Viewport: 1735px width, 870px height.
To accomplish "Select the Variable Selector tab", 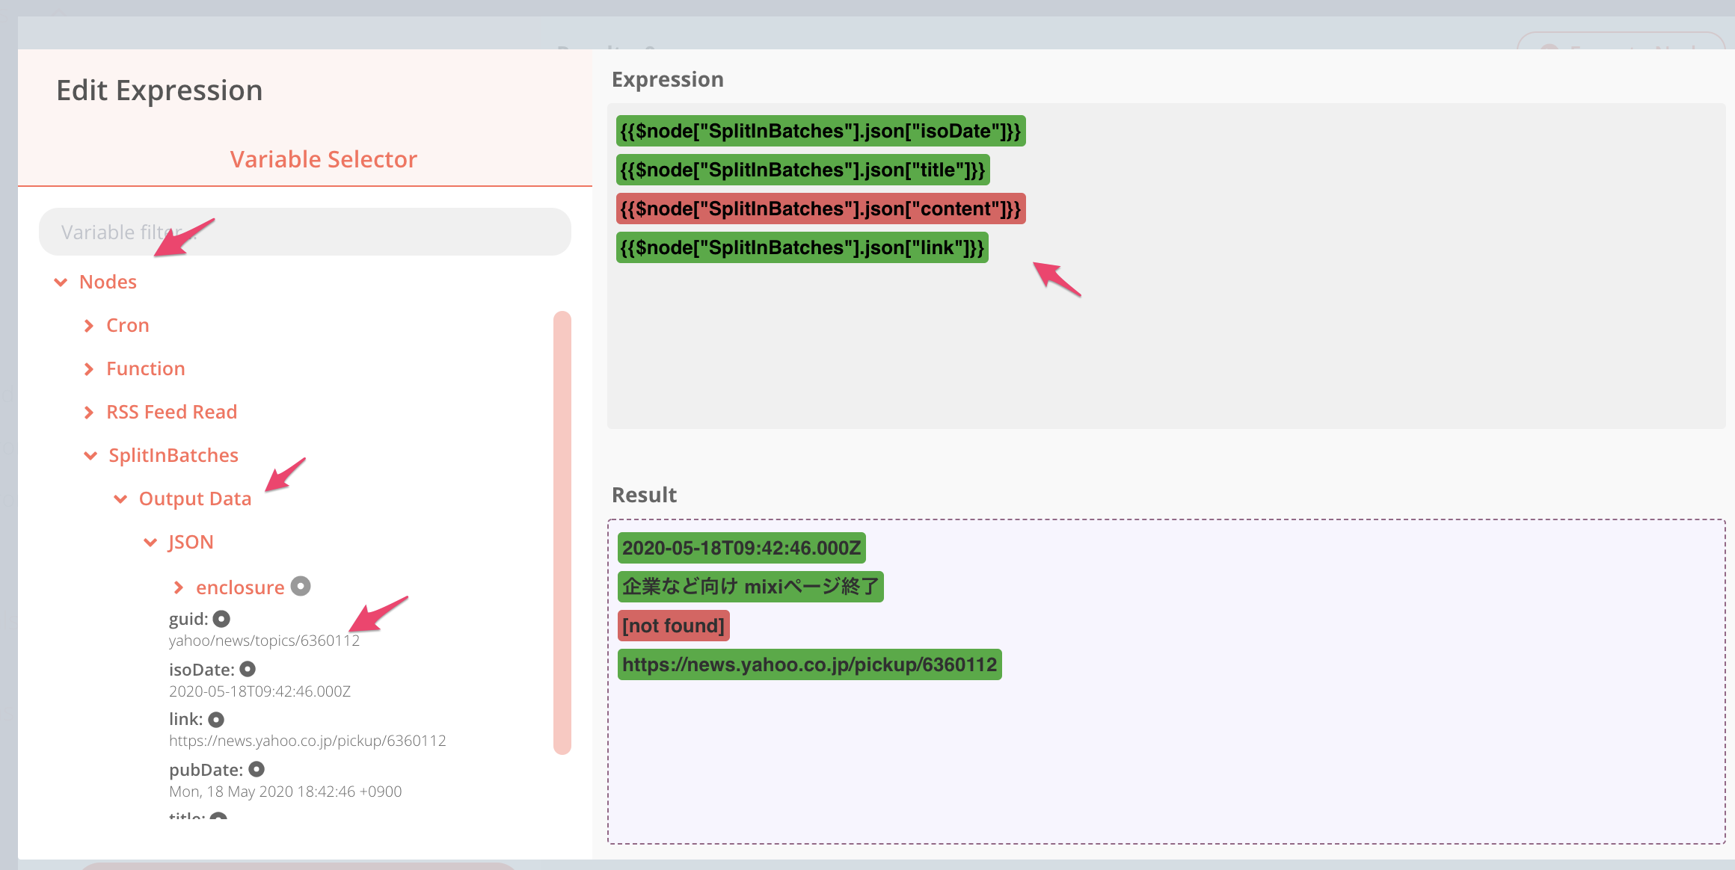I will pos(323,159).
